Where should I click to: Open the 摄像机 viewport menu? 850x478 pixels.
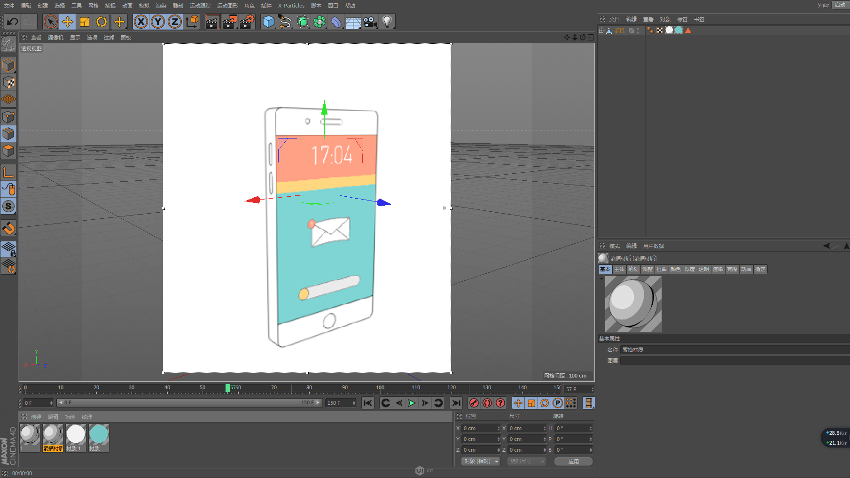(x=55, y=38)
